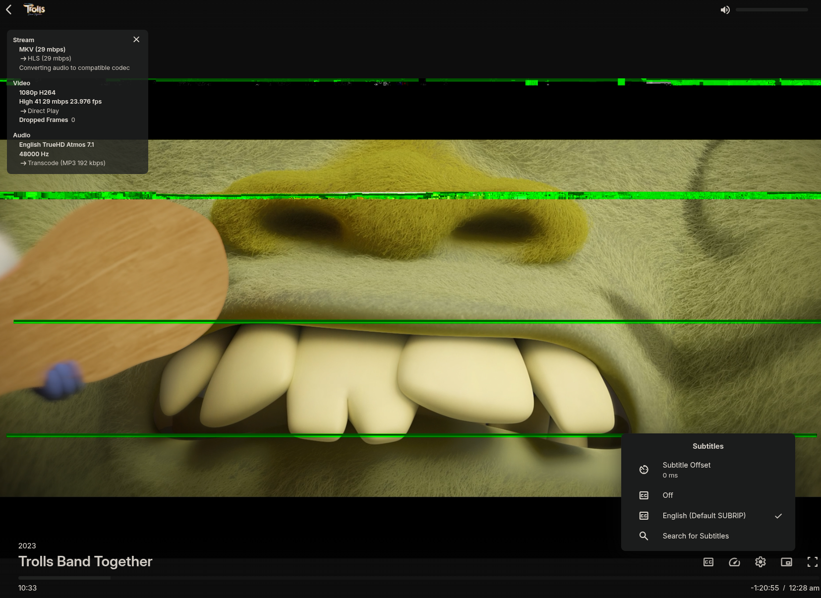
Task: Click the checkmark beside English subtitles
Action: tap(778, 516)
